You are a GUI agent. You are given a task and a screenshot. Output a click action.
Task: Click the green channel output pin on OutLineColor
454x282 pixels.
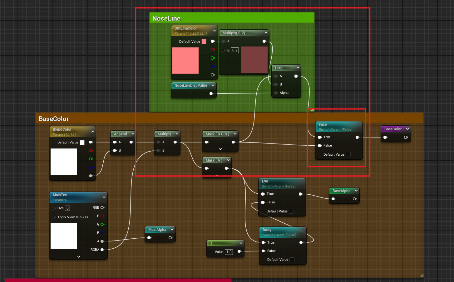click(213, 58)
